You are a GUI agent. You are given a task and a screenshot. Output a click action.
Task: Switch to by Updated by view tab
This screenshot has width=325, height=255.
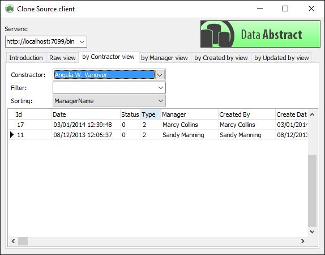point(281,58)
